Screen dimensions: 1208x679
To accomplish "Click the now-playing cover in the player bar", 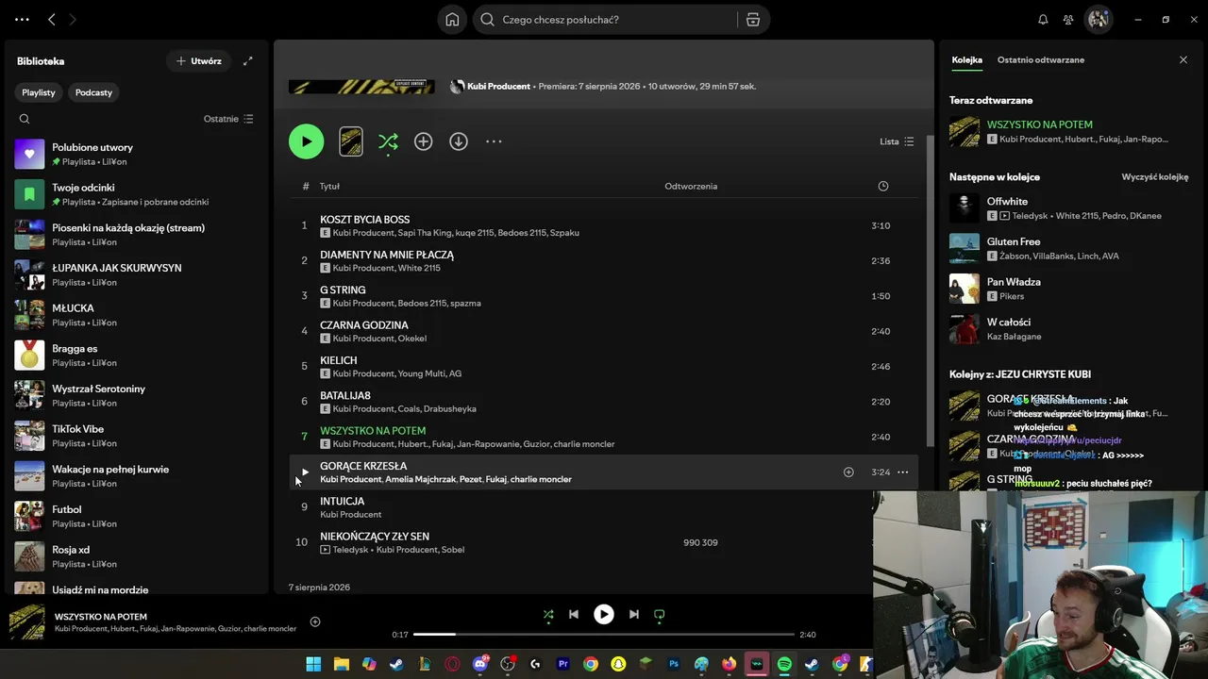I will click(27, 621).
